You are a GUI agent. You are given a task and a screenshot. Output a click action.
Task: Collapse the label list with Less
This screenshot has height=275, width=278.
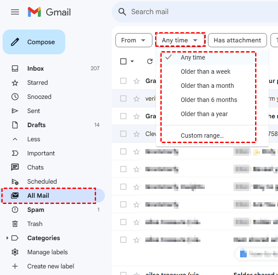[33, 139]
